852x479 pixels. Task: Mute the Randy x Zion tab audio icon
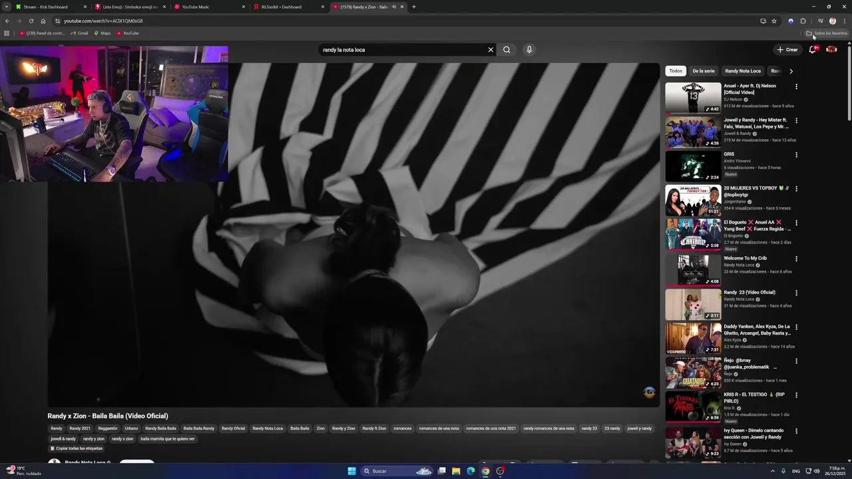(x=393, y=7)
